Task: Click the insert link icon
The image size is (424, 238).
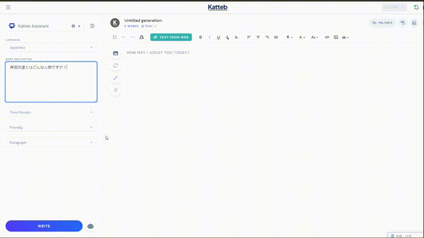Action: pyautogui.click(x=327, y=37)
